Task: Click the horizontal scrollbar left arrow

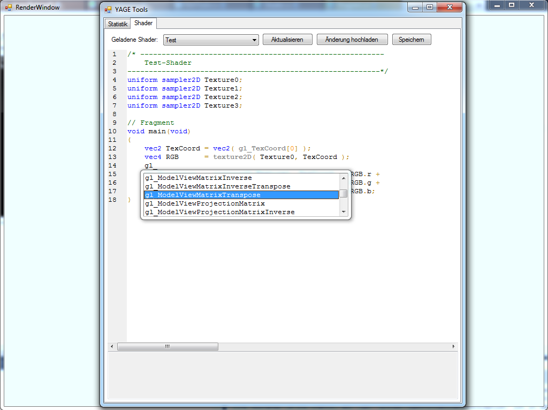Action: click(x=112, y=347)
